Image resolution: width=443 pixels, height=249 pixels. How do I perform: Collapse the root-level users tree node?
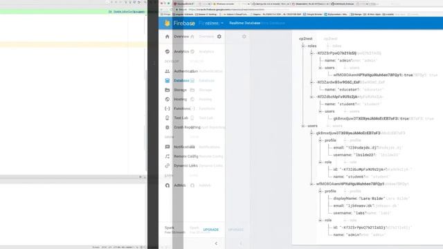tap(303, 126)
